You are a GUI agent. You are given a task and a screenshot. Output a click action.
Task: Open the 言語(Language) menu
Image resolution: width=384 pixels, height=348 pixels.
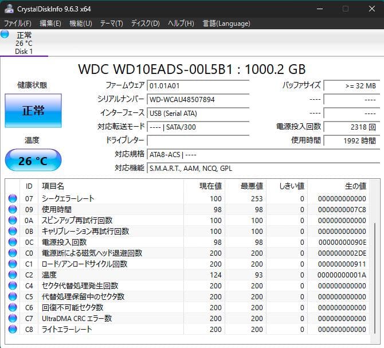coord(226,24)
